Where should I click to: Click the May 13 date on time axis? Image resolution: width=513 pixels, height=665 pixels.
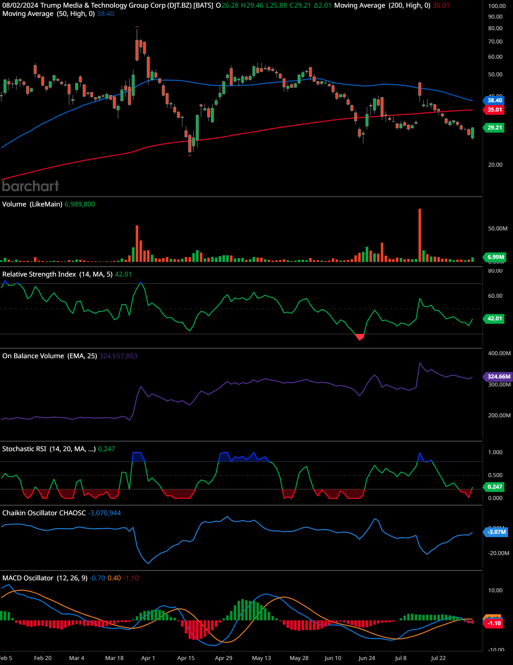(x=261, y=658)
